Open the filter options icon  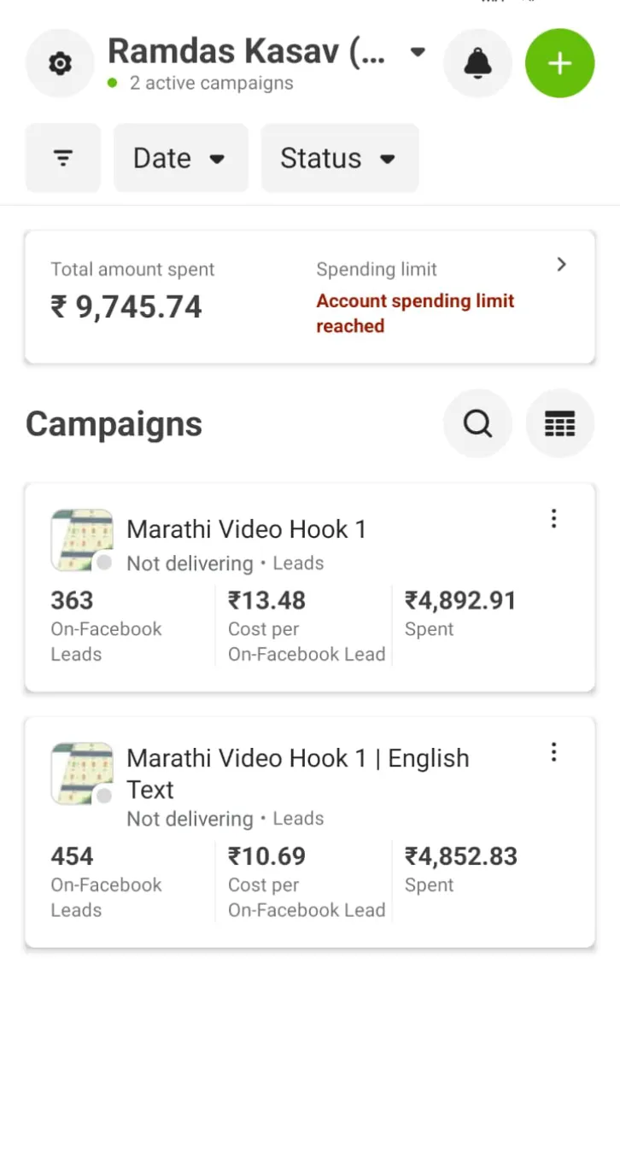click(x=63, y=158)
